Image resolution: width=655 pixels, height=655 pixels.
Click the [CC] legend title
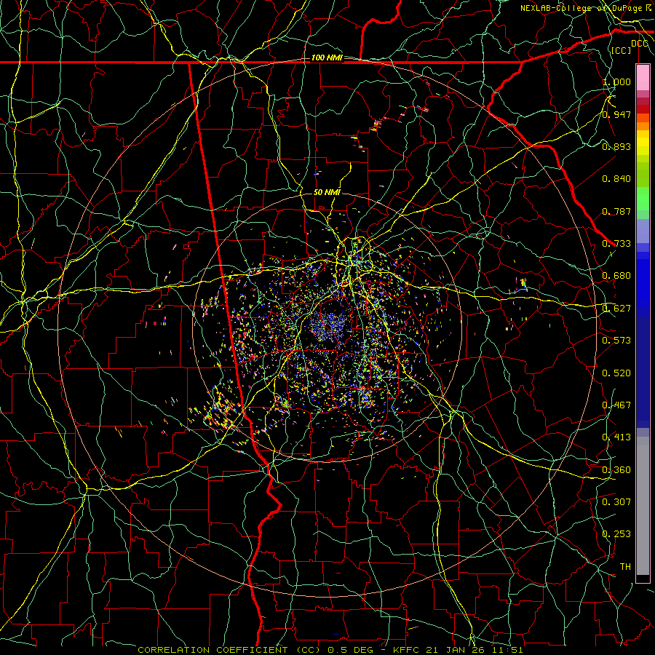point(621,50)
